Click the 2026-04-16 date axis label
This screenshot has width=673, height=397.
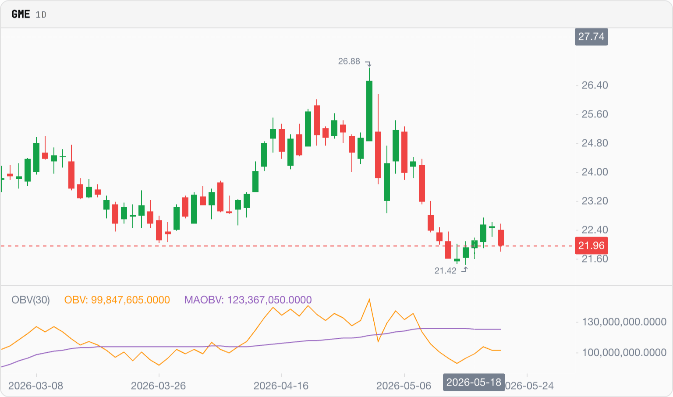[281, 386]
